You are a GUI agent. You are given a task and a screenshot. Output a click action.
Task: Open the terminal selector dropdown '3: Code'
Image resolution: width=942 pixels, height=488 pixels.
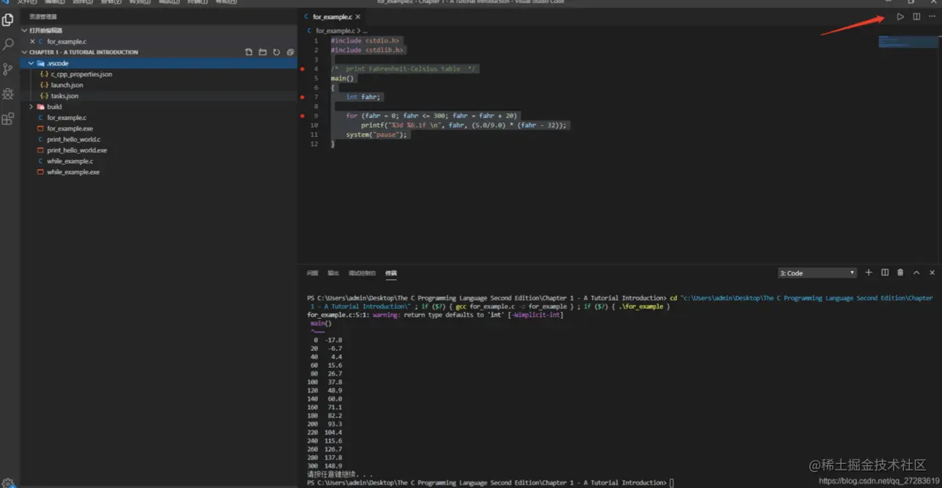tap(817, 273)
